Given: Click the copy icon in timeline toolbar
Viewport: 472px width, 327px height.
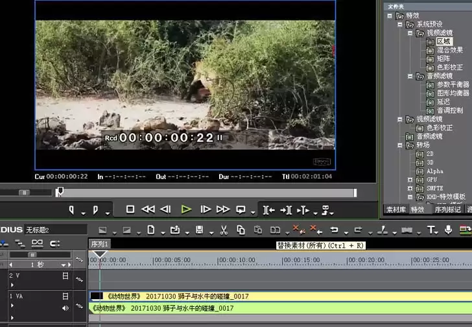Looking at the screenshot, I should [241, 230].
